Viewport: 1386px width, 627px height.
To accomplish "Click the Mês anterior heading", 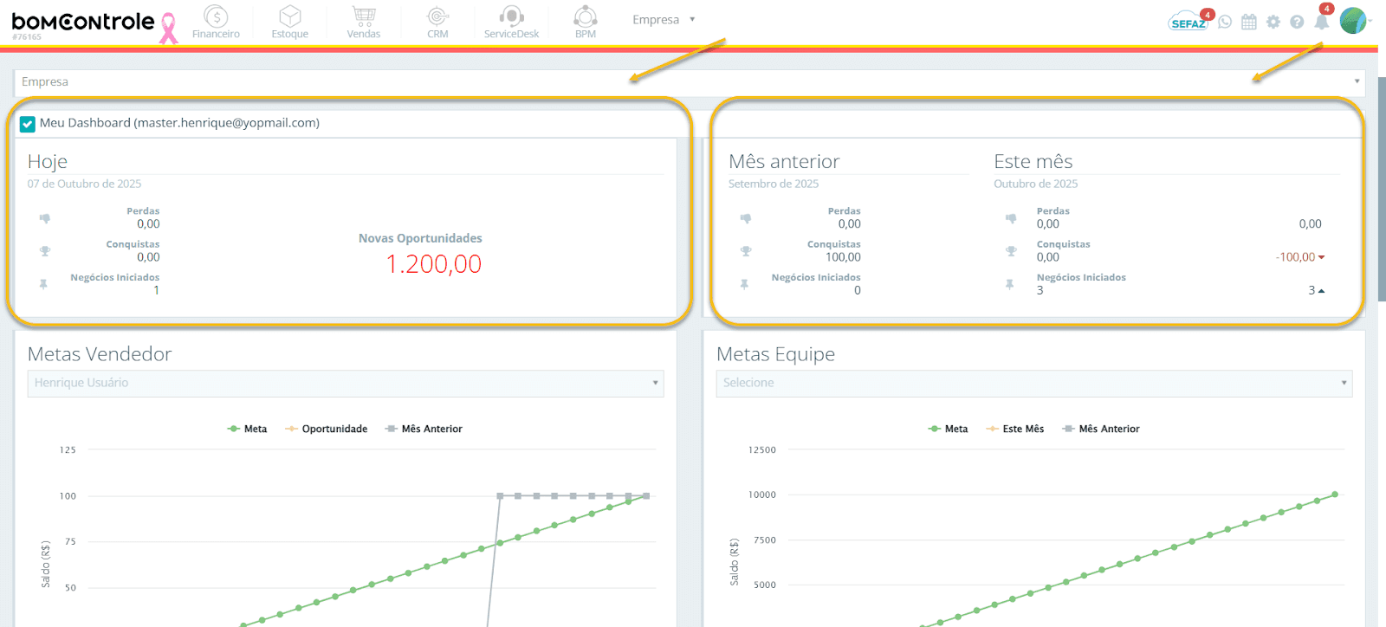I will pos(784,162).
